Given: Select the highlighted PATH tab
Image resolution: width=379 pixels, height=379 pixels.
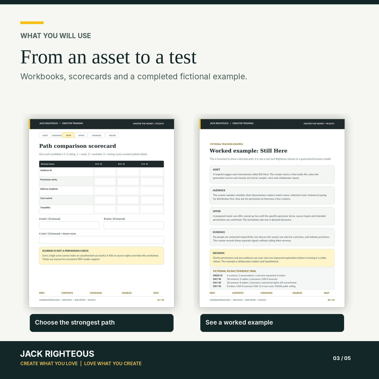Looking at the screenshot, I should pyautogui.click(x=69, y=135).
